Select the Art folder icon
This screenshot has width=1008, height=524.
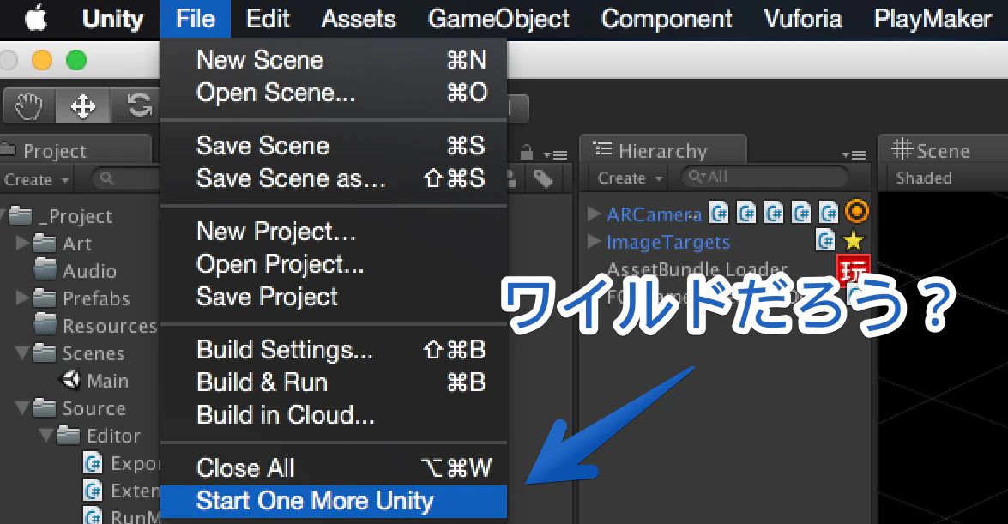tap(45, 243)
